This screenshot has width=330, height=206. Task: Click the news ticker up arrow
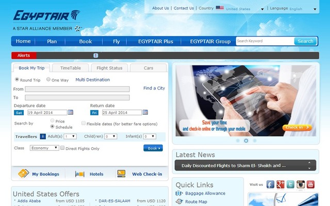[309, 163]
